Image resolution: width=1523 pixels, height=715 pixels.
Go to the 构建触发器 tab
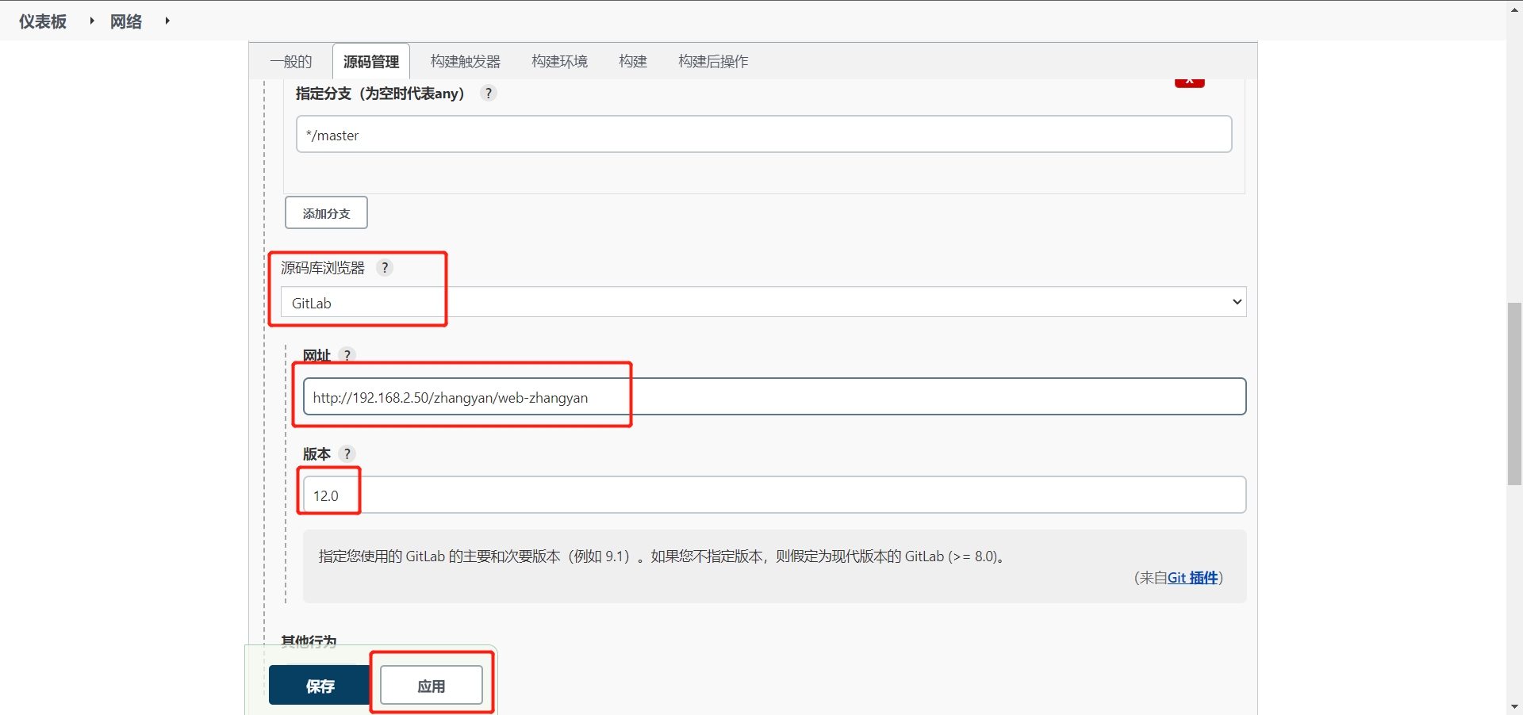tap(466, 62)
